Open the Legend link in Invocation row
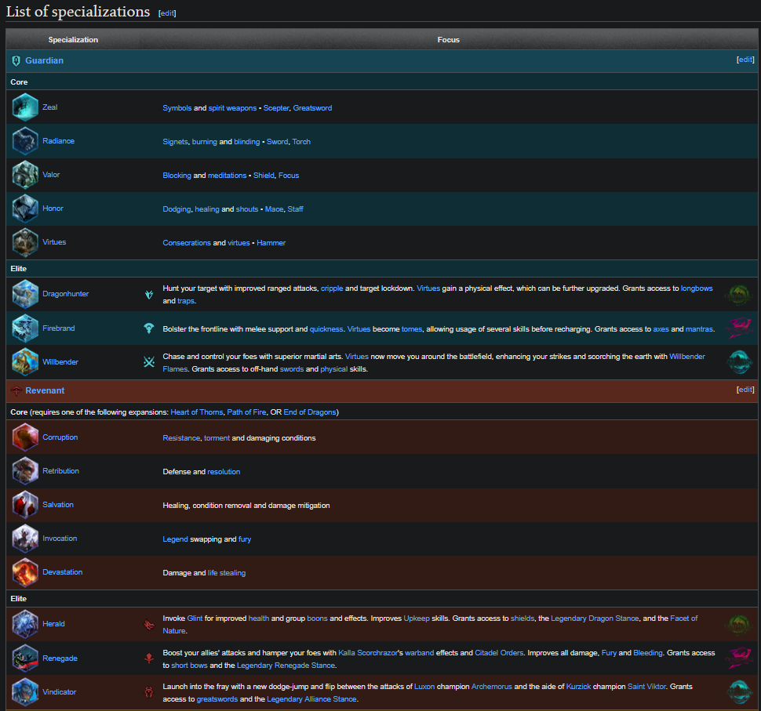The image size is (761, 711). tap(175, 539)
